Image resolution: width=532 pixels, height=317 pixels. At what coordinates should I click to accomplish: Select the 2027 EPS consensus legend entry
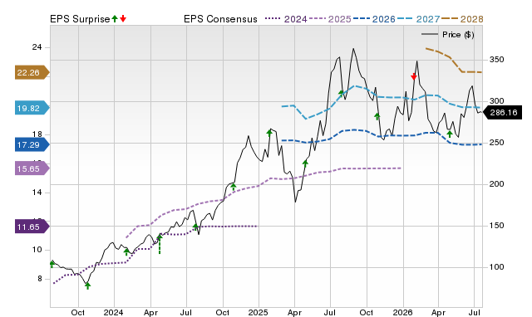tap(418, 19)
